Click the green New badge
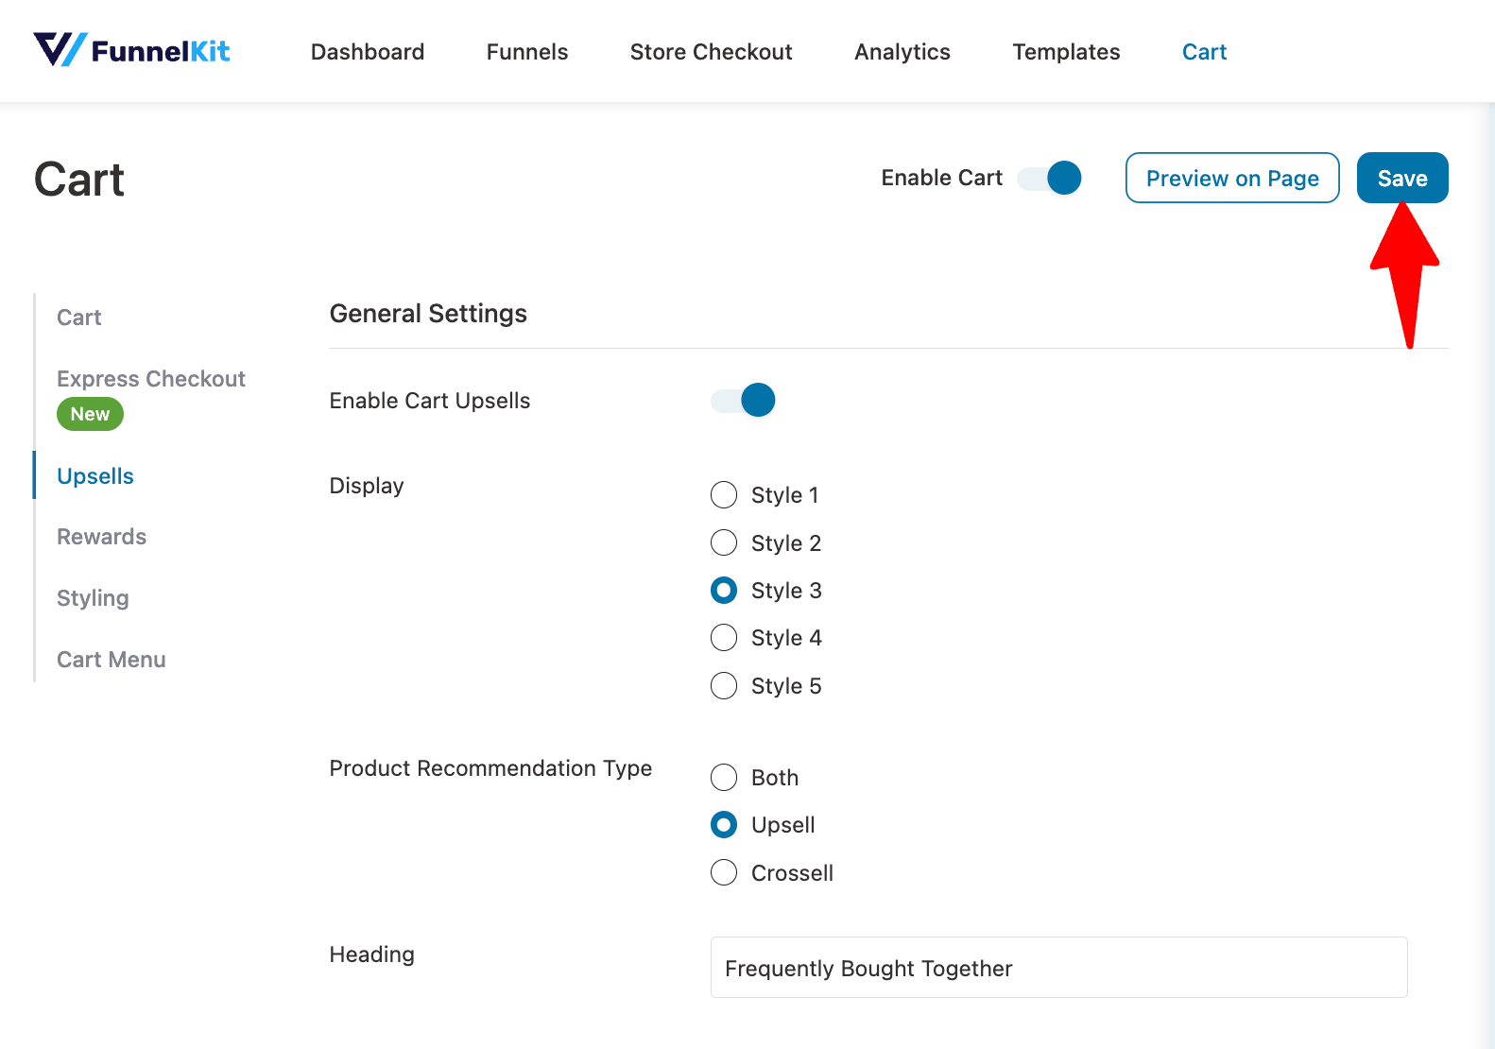 point(90,414)
